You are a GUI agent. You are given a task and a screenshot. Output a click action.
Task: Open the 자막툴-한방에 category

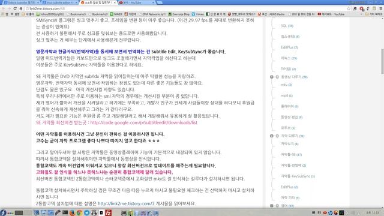[293, 166]
